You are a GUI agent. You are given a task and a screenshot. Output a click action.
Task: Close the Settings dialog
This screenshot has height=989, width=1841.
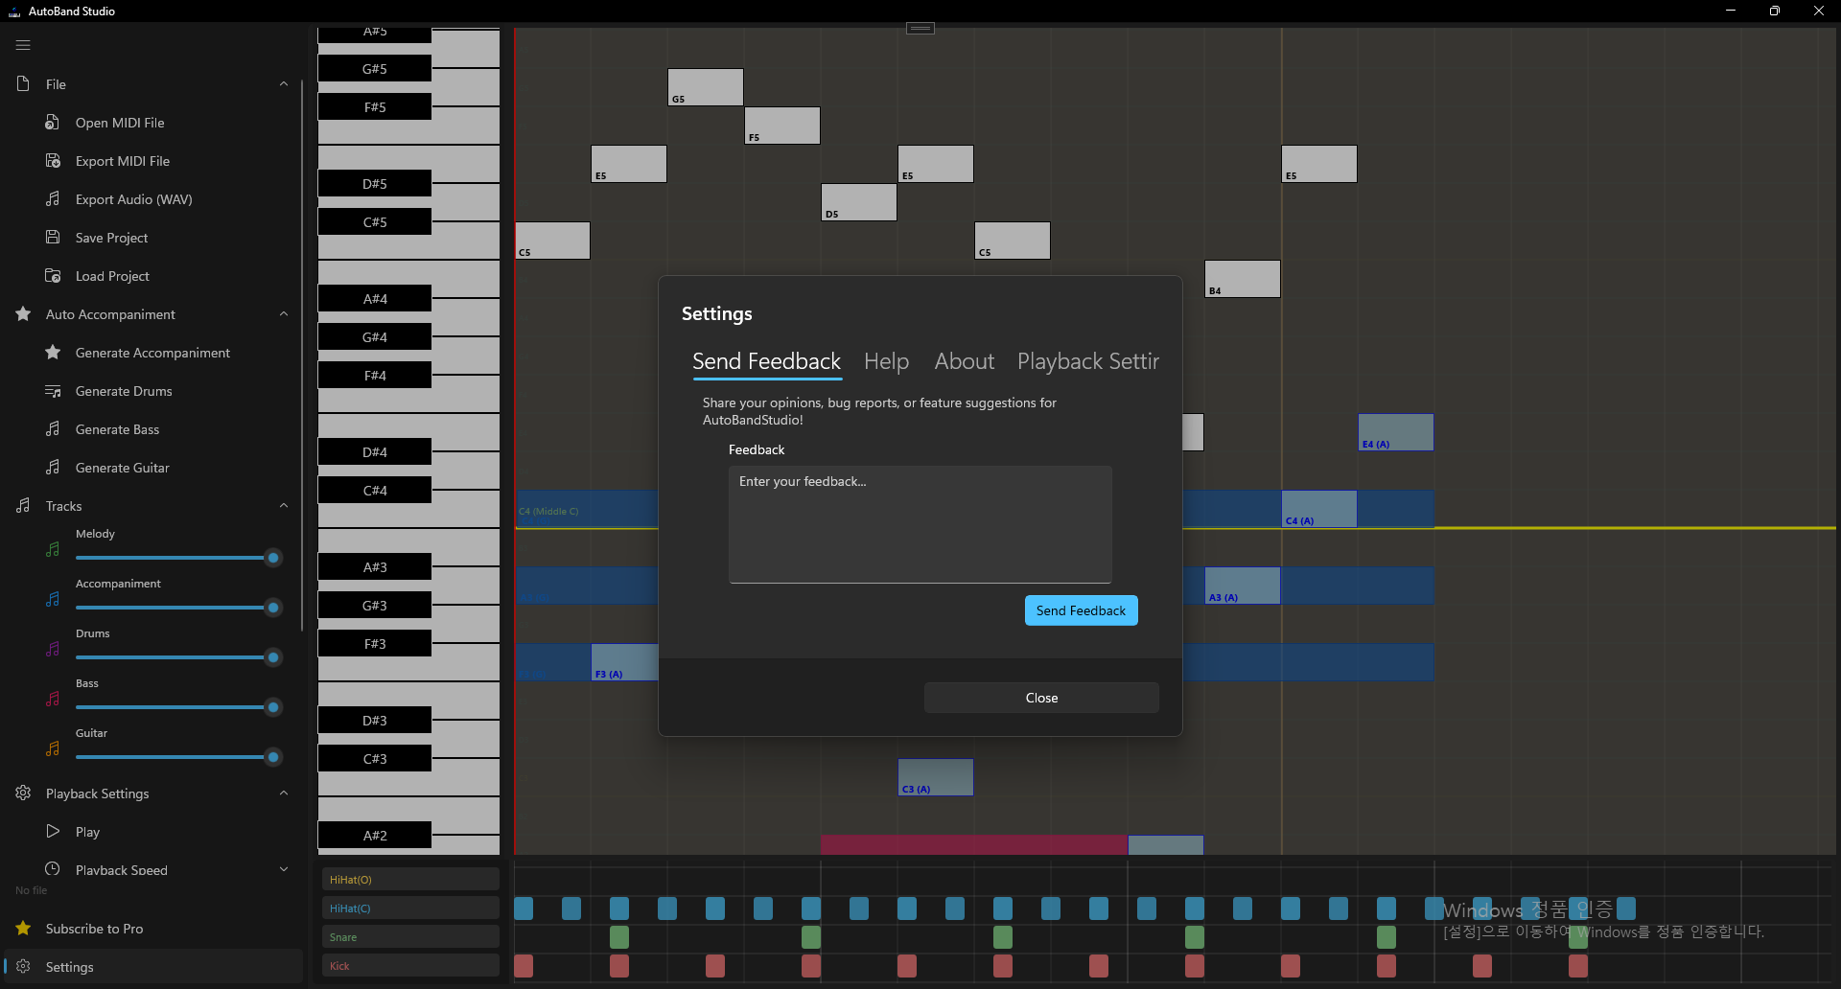pyautogui.click(x=1040, y=697)
